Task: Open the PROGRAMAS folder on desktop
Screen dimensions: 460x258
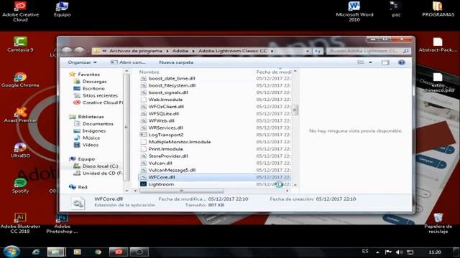Action: 438,9
